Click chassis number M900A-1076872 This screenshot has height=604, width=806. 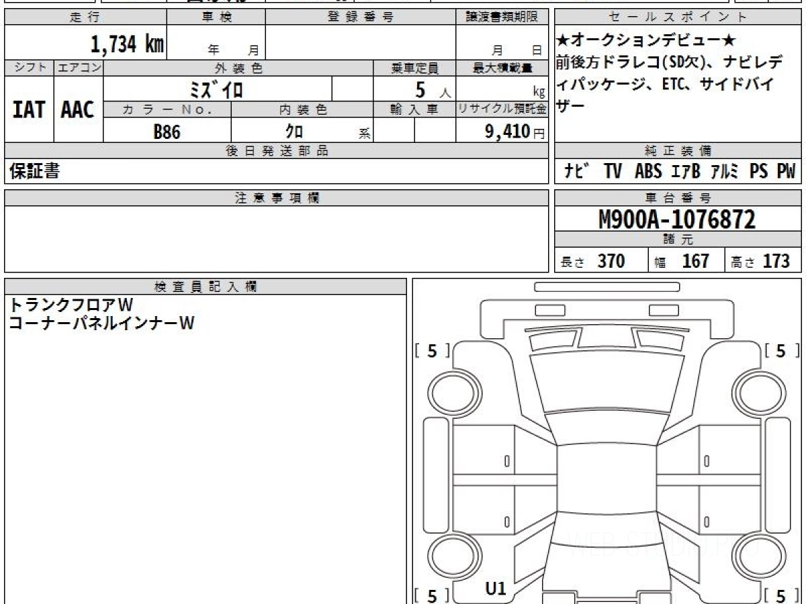pos(677,219)
